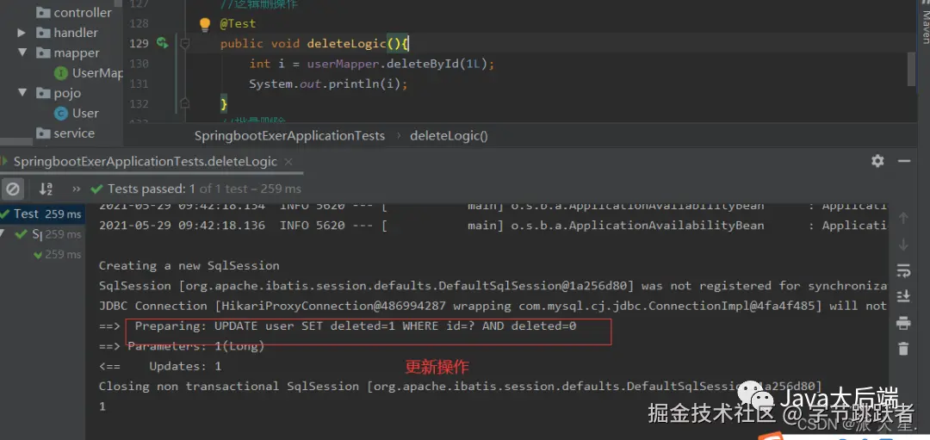
Task: Close the SpringbootExerApplicationTests.deleteLogic run tab
Action: tap(288, 161)
